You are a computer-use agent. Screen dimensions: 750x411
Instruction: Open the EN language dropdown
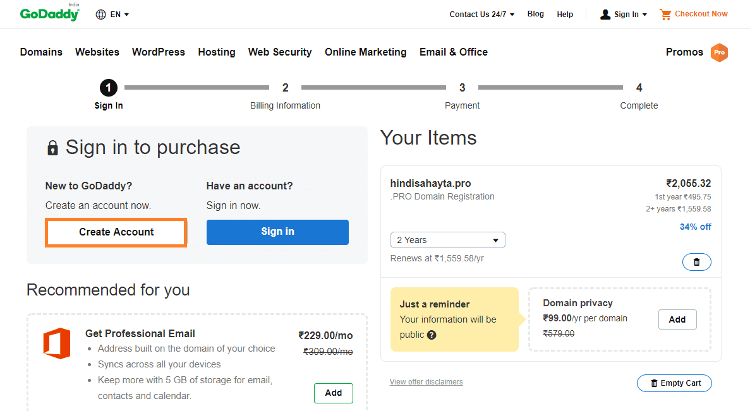click(x=119, y=15)
